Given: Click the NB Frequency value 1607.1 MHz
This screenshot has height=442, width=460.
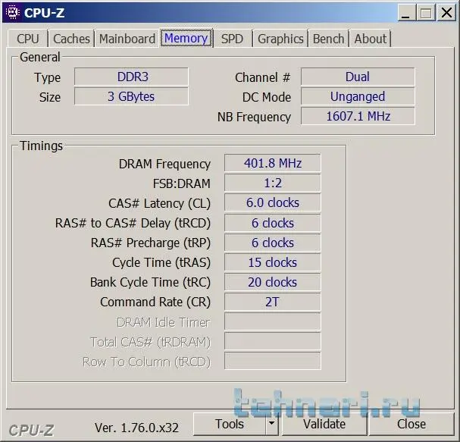Looking at the screenshot, I should click(358, 116).
